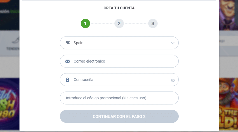Jump to step 3 circle
The height and width of the screenshot is (132, 238).
(153, 24)
